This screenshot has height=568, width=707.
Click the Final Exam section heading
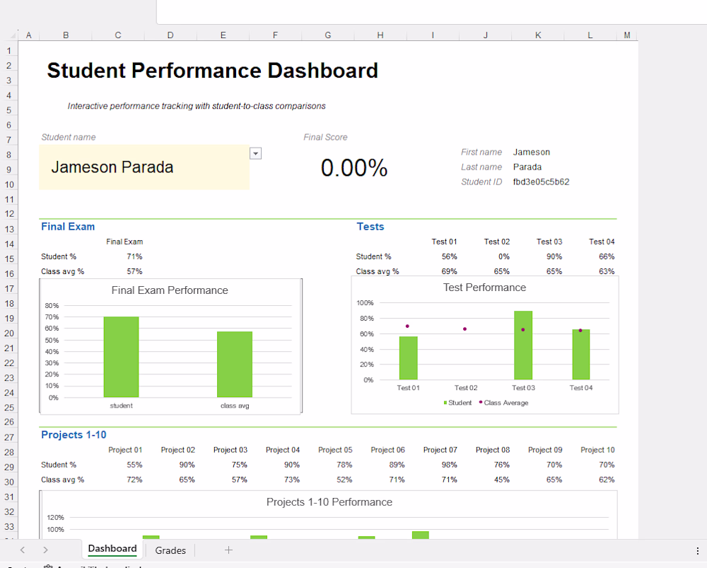[x=68, y=227]
